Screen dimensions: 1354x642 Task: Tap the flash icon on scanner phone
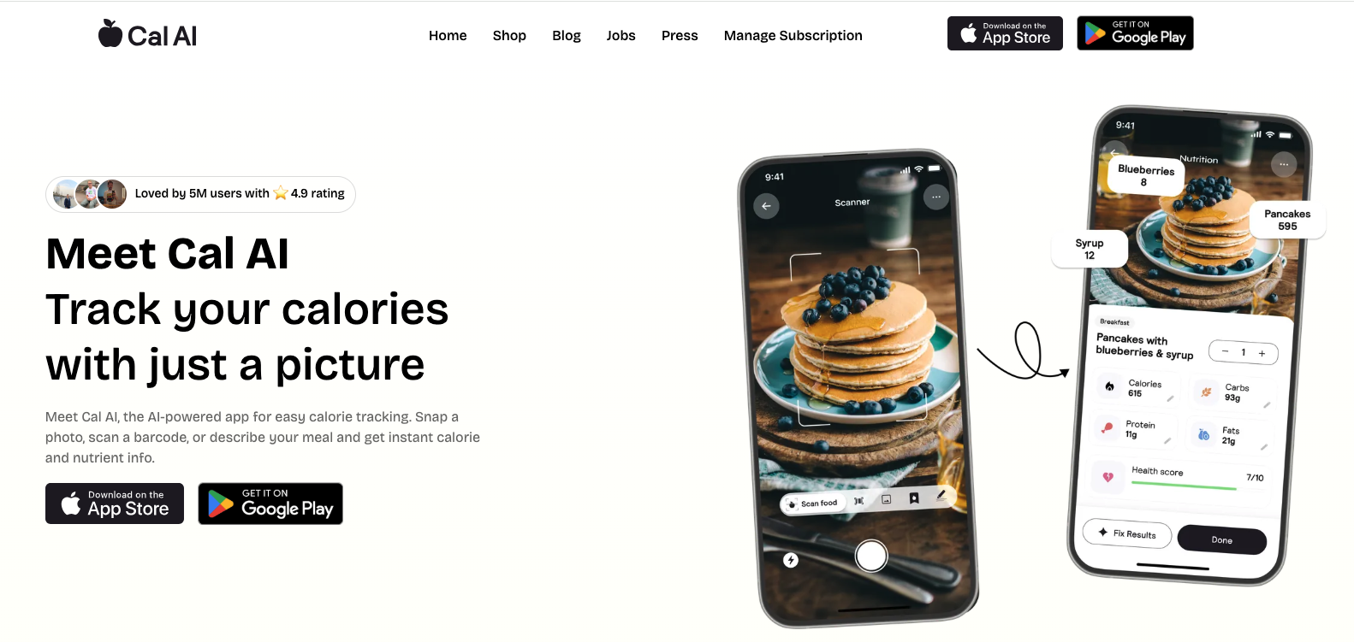tap(791, 560)
